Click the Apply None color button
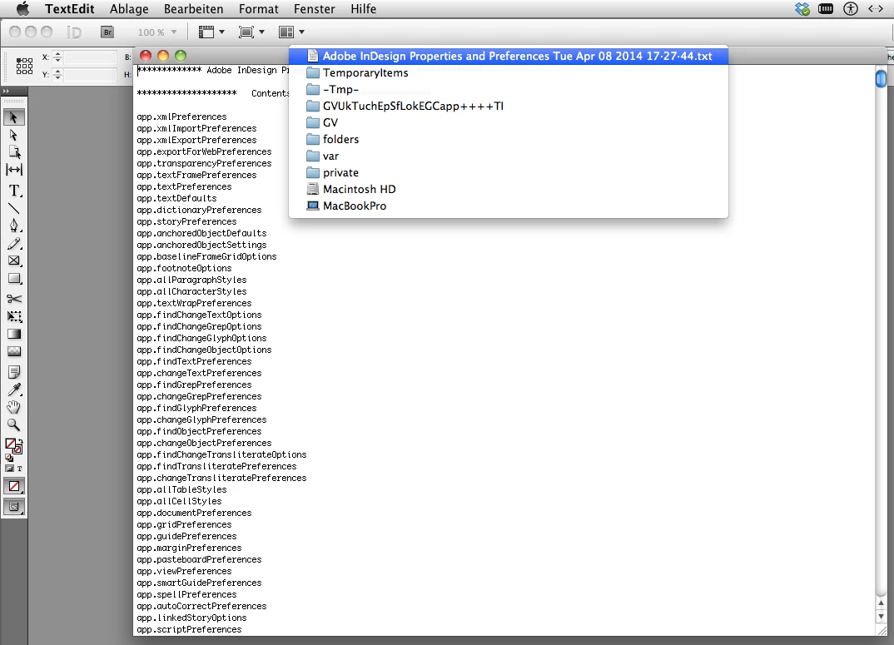The image size is (894, 645). [13, 487]
